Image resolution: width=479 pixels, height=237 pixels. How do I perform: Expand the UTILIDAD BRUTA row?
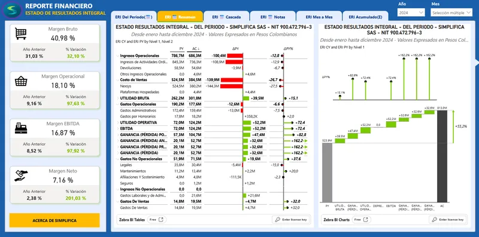[117, 98]
